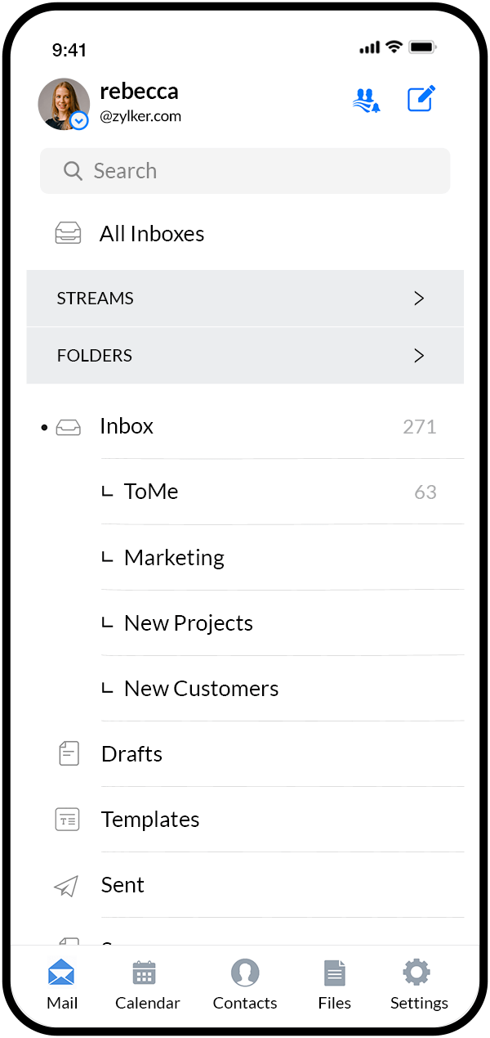Open the All Inboxes tray icon
490x1038 pixels.
(68, 234)
